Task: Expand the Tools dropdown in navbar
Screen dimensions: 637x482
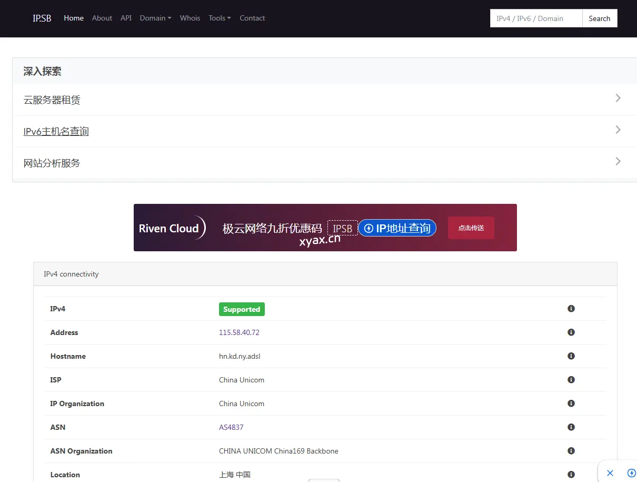Action: [x=220, y=18]
